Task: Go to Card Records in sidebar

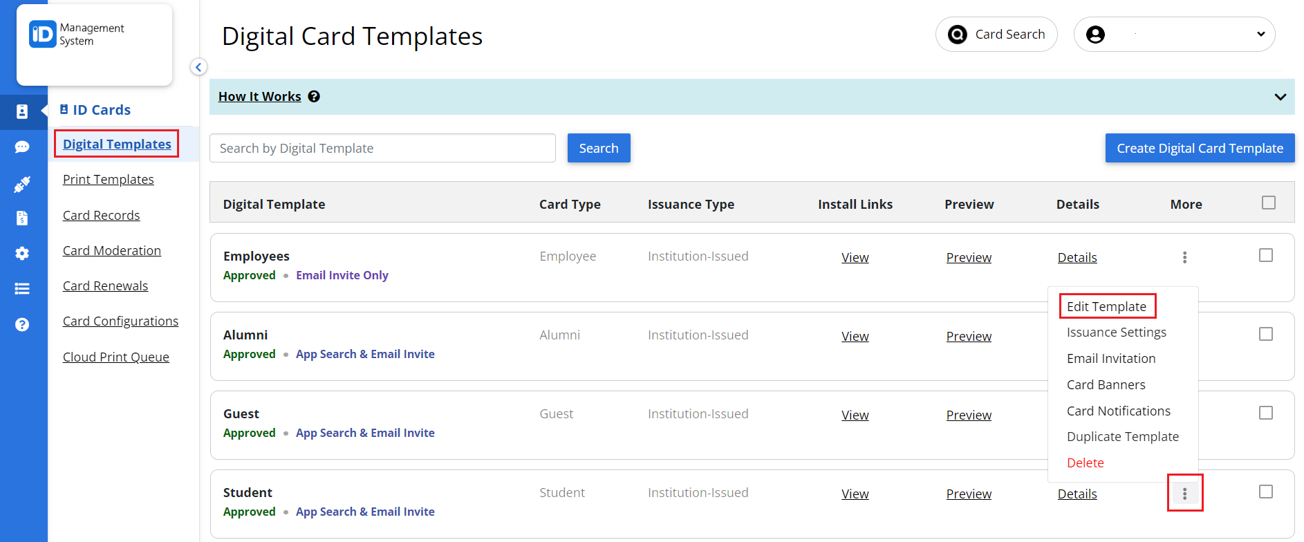Action: tap(101, 216)
